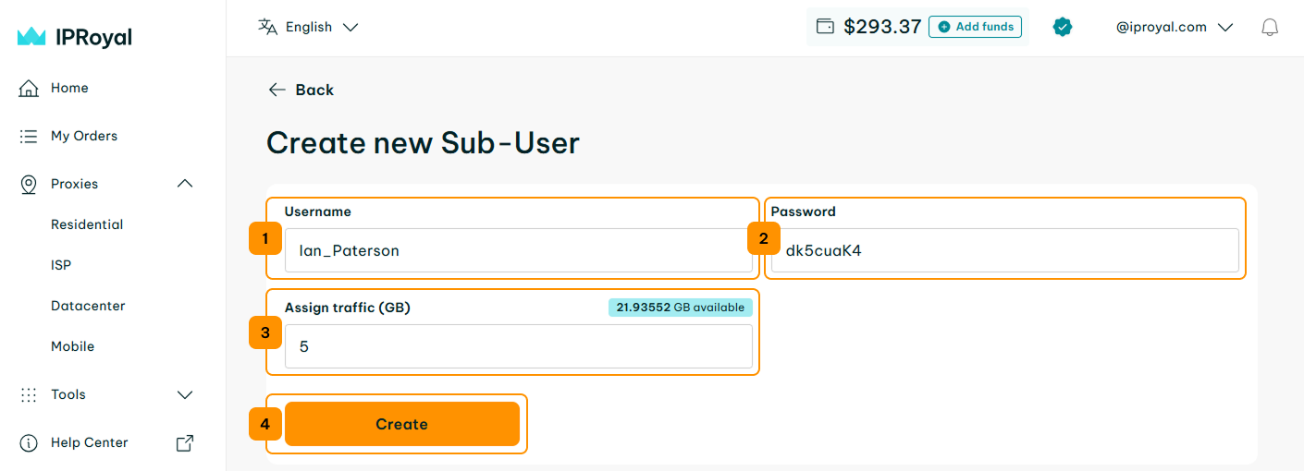Focus the Assign traffic (GB) field
1304x471 pixels.
coord(519,346)
